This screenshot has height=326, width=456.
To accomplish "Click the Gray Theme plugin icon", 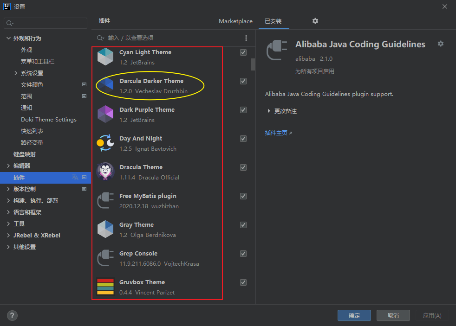I will (x=105, y=229).
